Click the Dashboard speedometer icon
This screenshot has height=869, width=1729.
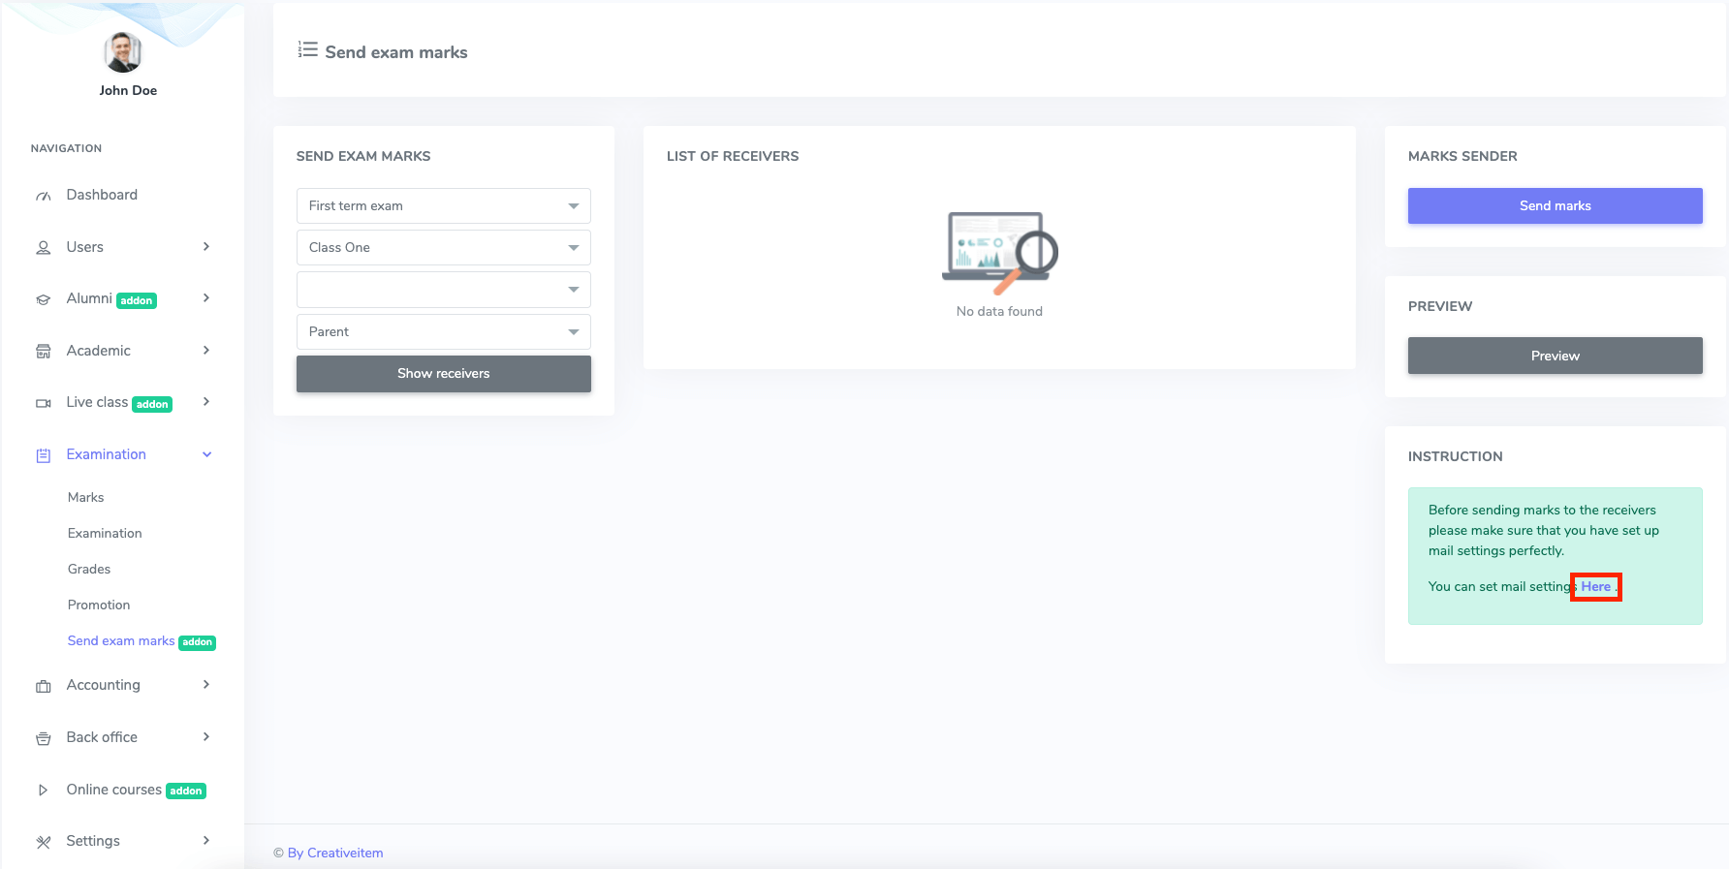[44, 196]
